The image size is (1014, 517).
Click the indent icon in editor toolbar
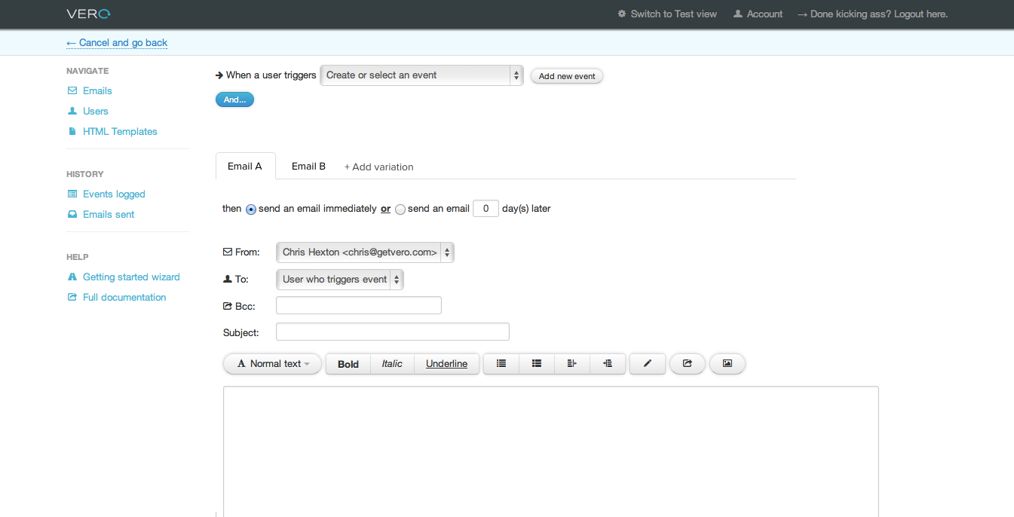click(608, 364)
